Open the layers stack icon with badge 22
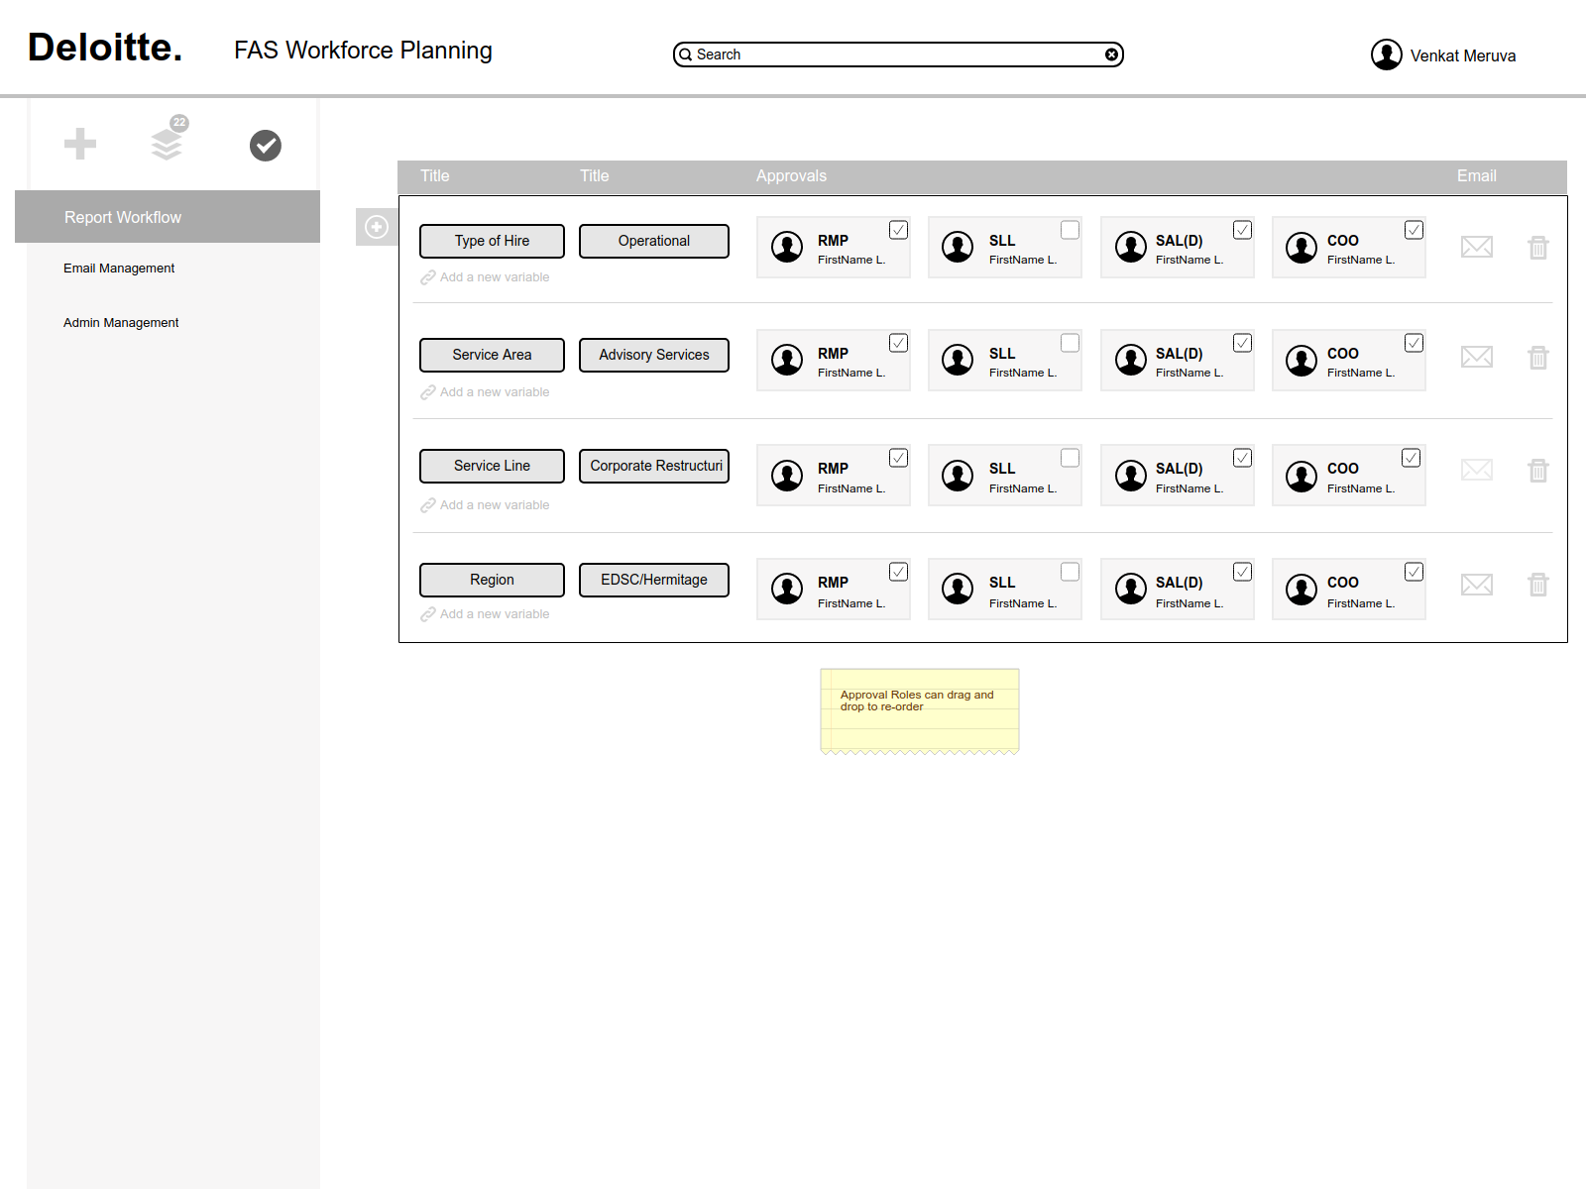Screen dimensions: 1586x1189 (x=168, y=140)
